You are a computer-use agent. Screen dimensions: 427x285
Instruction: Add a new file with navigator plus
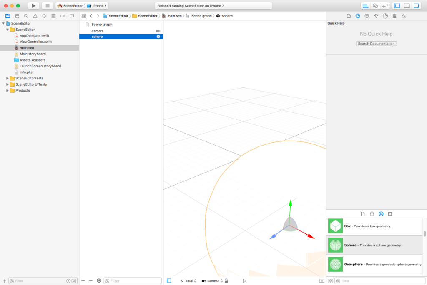4,281
